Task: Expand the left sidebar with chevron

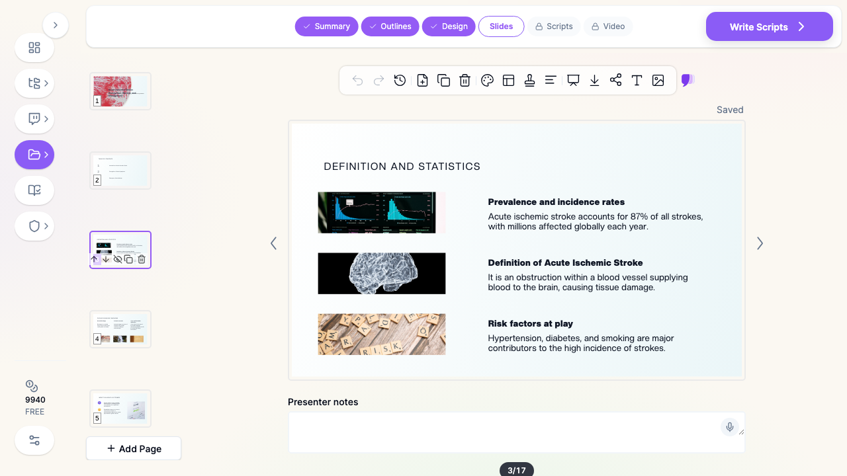Action: [56, 25]
